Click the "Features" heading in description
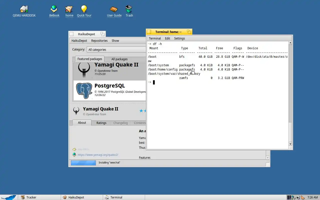 145,158
